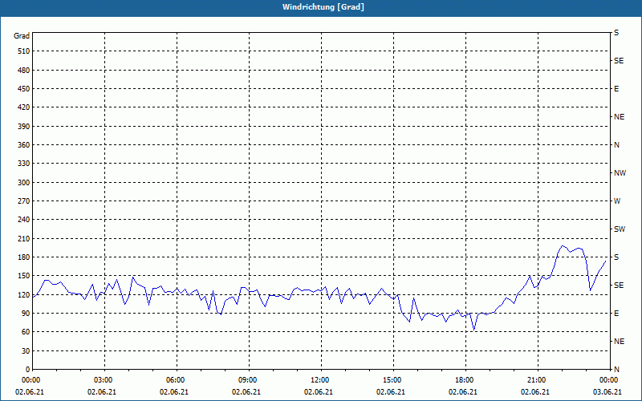Click the 18:00 time axis label
This screenshot has height=401, width=642.
coord(465,380)
